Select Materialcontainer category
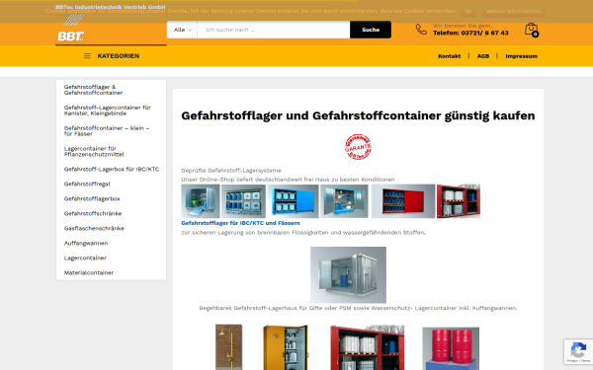This screenshot has height=370, width=593. pyautogui.click(x=89, y=272)
